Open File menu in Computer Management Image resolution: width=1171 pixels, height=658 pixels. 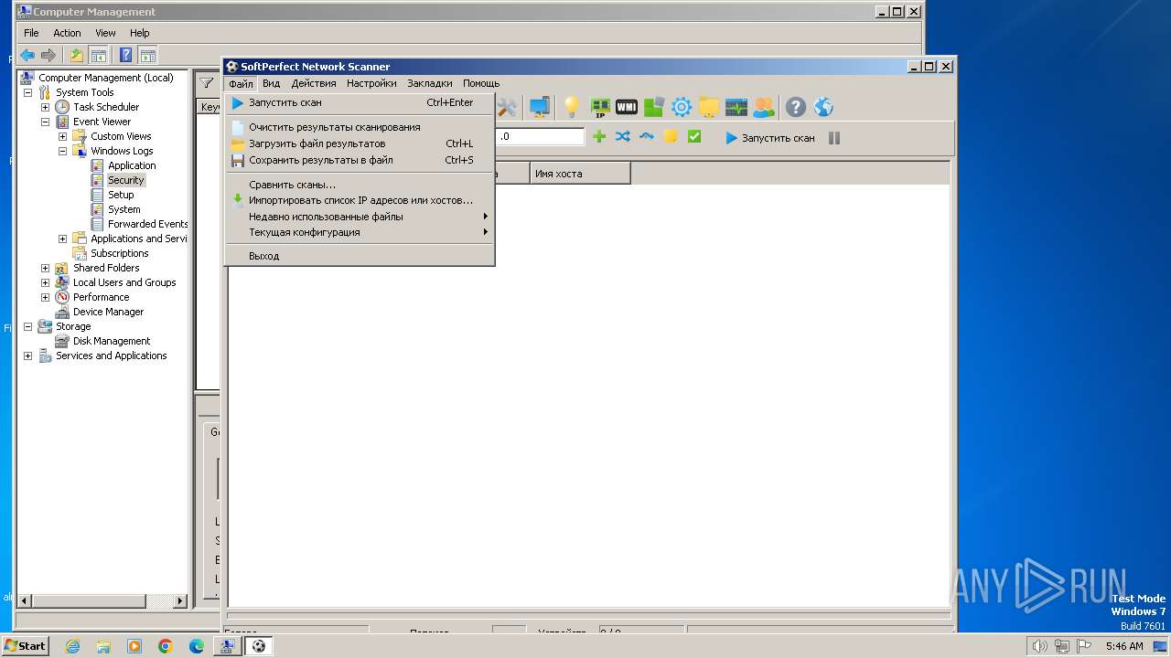(x=31, y=33)
